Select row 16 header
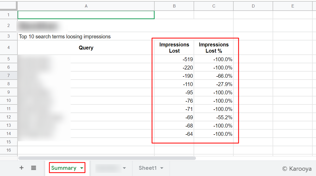This screenshot has height=176, width=316. click(9, 150)
